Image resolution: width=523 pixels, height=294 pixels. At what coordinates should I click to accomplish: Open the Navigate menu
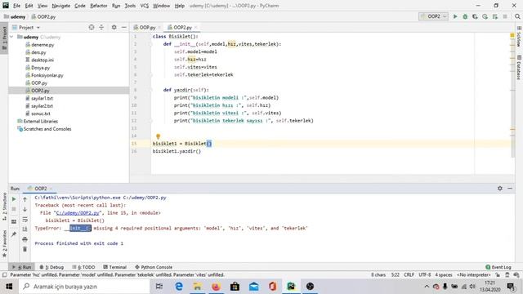(61, 6)
